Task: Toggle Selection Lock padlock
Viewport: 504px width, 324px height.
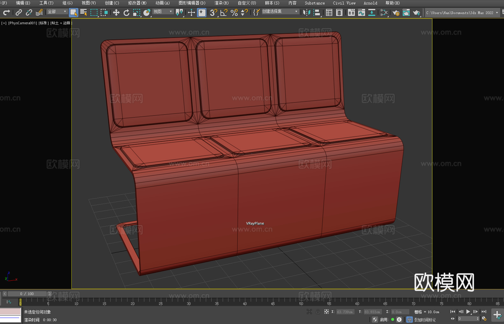Action: (x=318, y=312)
